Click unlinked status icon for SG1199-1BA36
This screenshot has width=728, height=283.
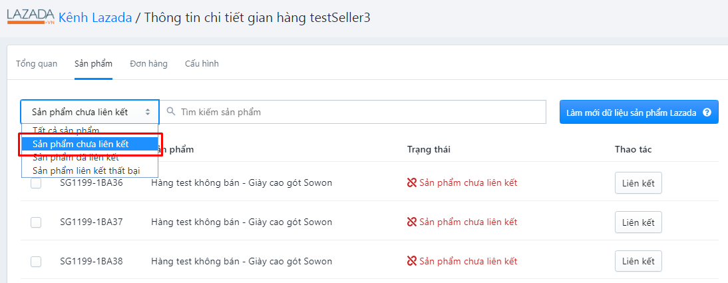coord(411,182)
